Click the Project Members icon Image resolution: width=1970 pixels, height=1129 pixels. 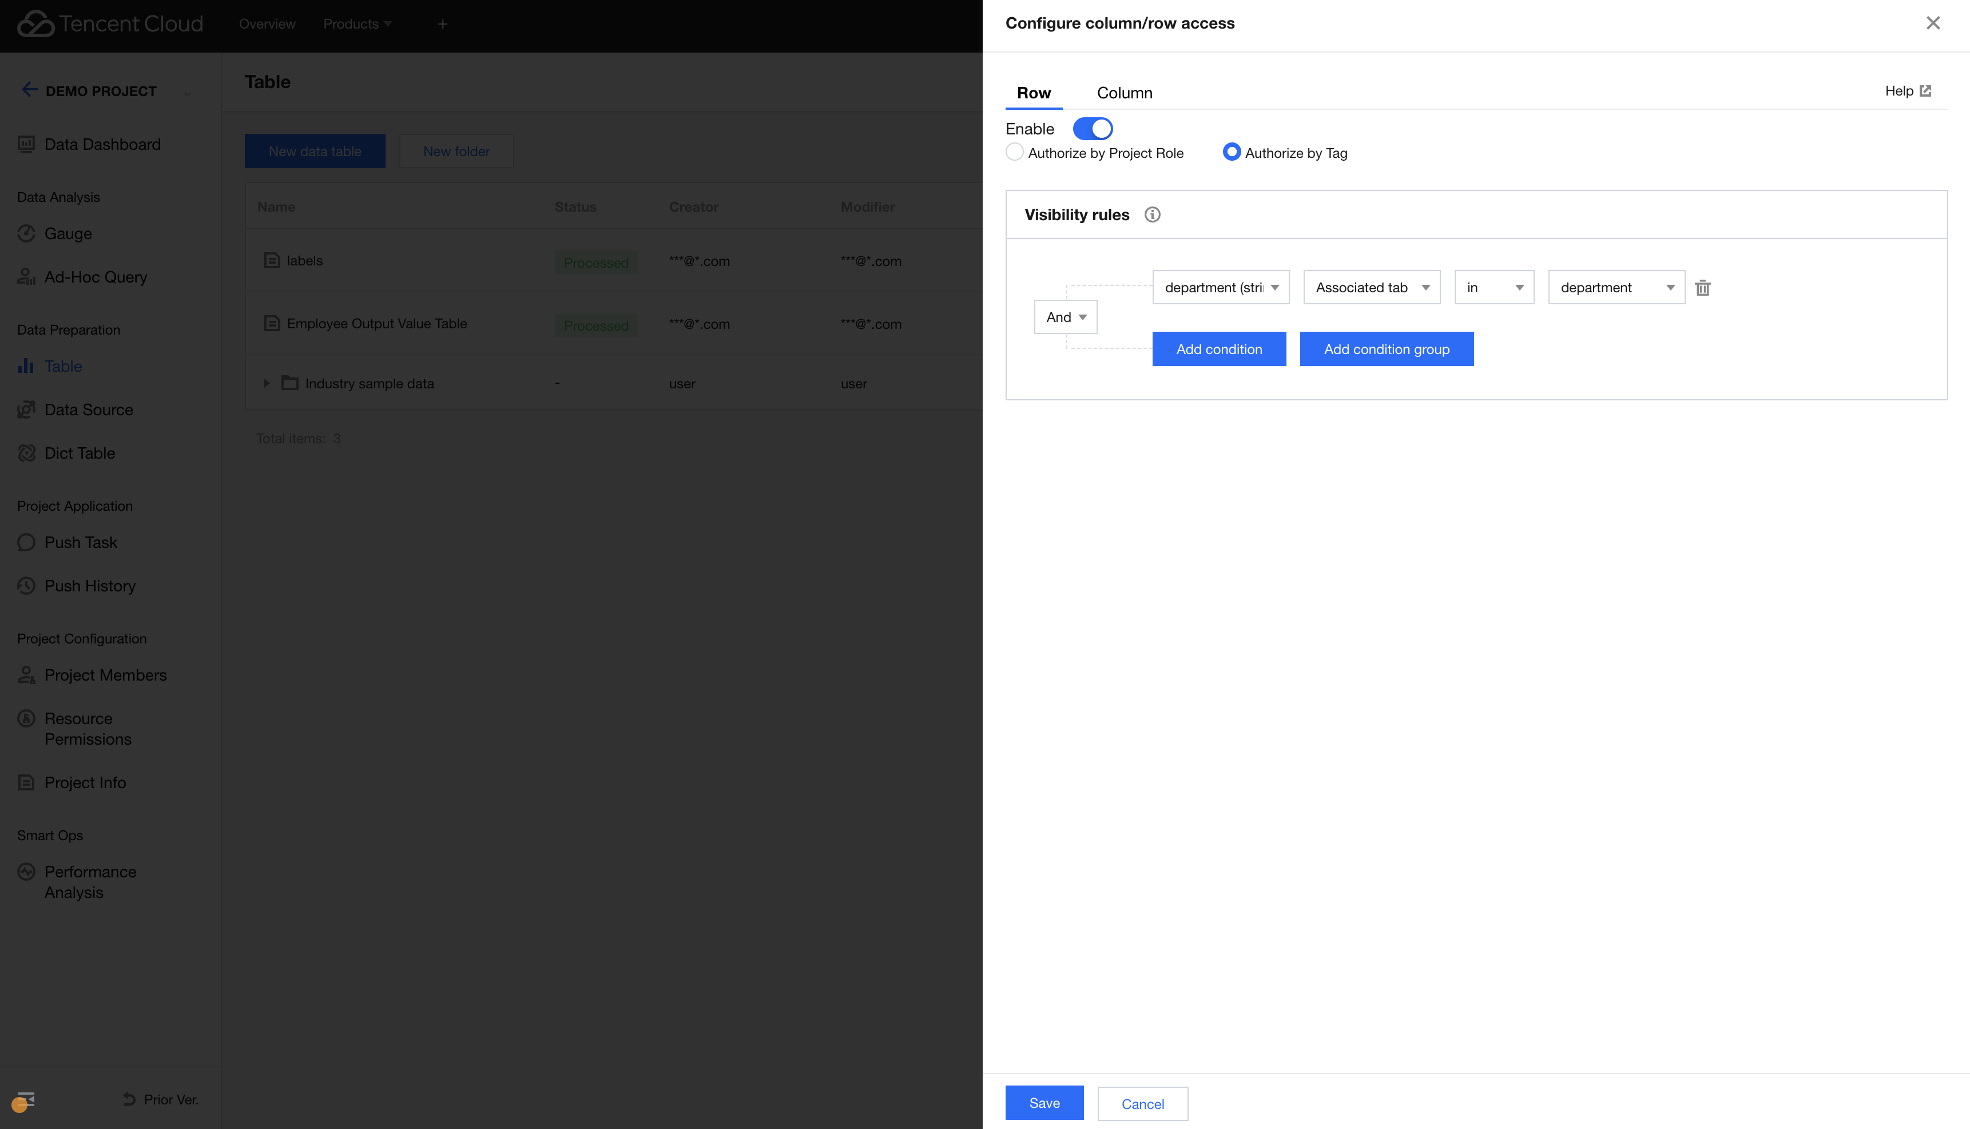point(26,675)
